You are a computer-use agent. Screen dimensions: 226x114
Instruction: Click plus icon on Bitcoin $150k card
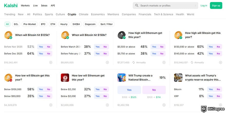click(107, 62)
